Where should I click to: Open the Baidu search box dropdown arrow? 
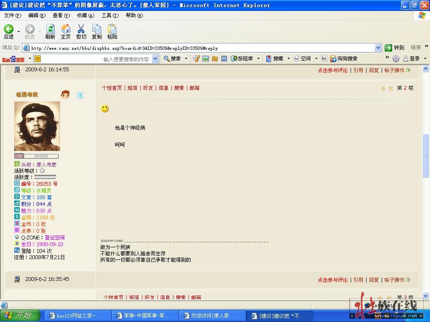point(155,59)
